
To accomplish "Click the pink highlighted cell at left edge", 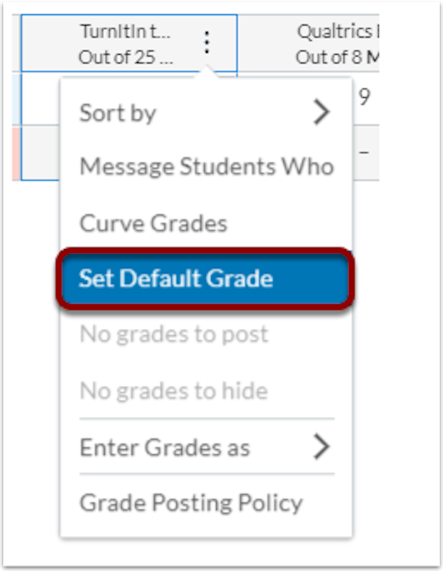I will (x=16, y=153).
